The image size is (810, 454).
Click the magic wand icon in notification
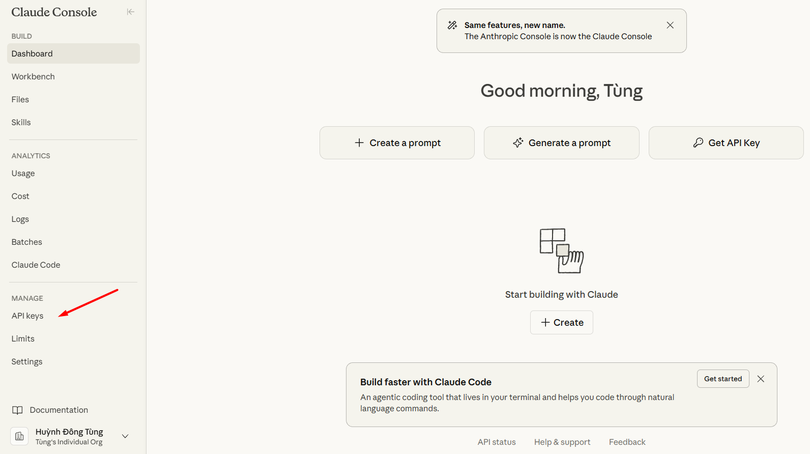(452, 25)
